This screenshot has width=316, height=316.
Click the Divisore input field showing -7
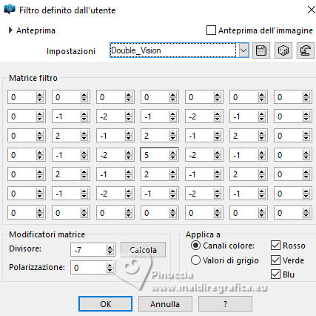(89, 250)
